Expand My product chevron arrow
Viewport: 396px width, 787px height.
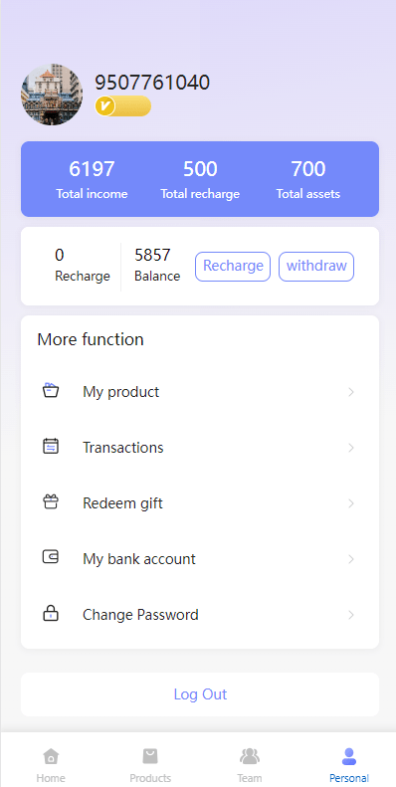(x=351, y=392)
